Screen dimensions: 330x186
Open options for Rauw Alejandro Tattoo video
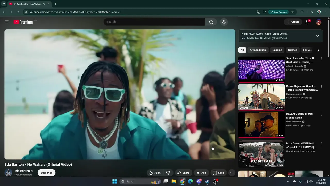coord(321,87)
